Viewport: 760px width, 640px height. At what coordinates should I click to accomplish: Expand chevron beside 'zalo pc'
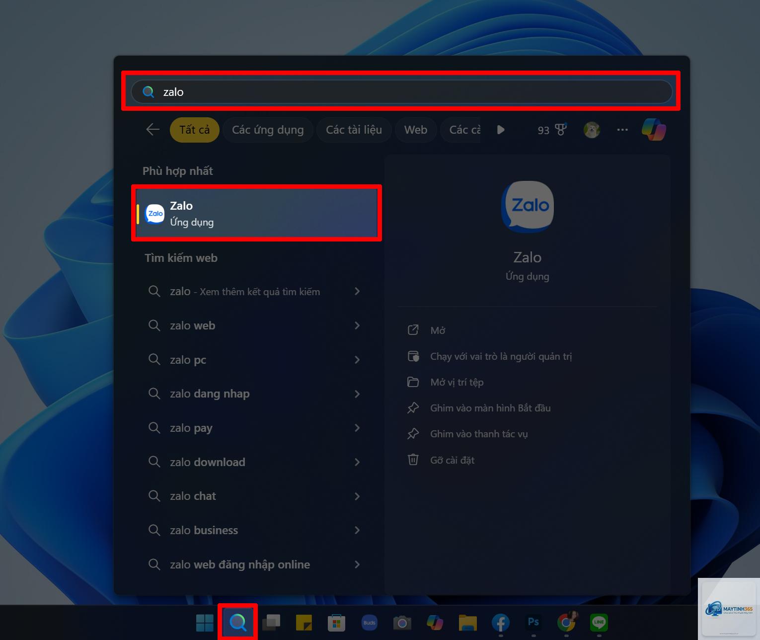357,360
